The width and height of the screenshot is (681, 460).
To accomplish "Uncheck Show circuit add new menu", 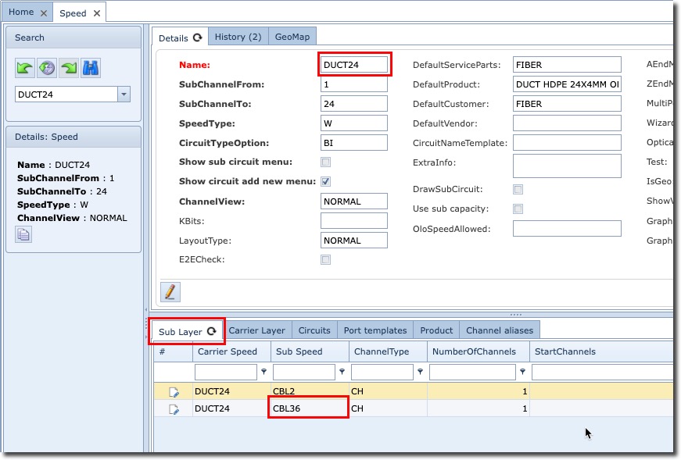I will [325, 182].
